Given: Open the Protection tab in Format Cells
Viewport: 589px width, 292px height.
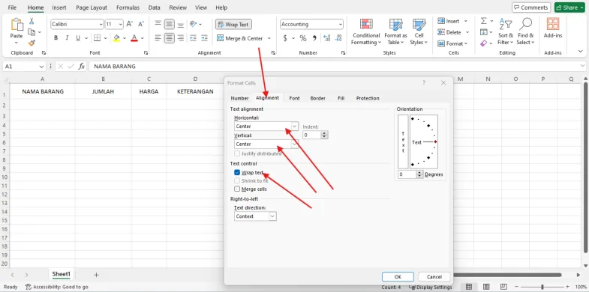Looking at the screenshot, I should 368,98.
